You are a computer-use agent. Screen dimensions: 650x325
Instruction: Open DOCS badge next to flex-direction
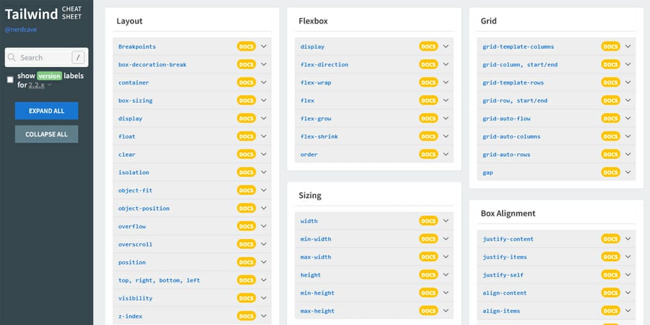pos(428,64)
